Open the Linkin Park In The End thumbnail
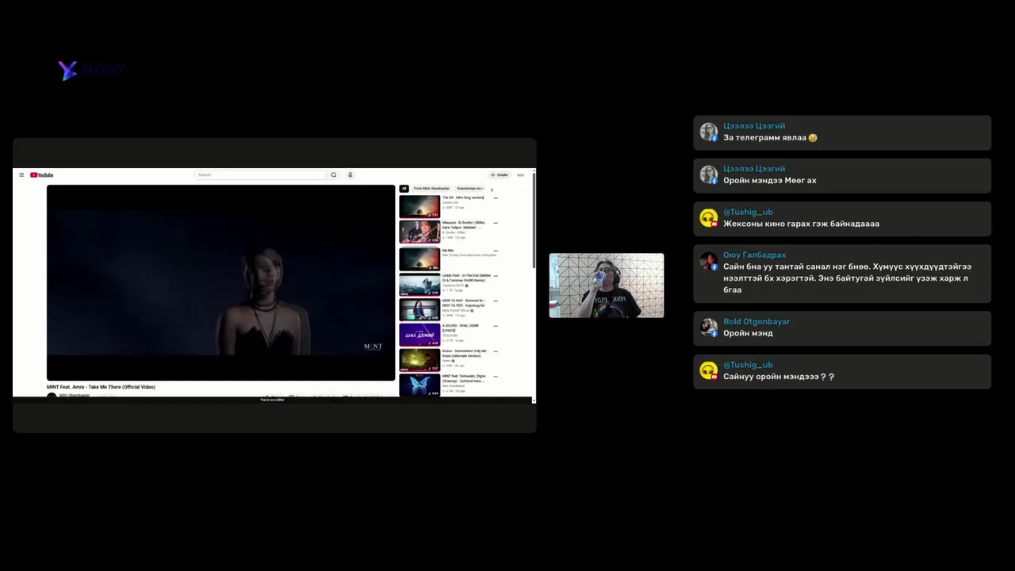 point(419,285)
